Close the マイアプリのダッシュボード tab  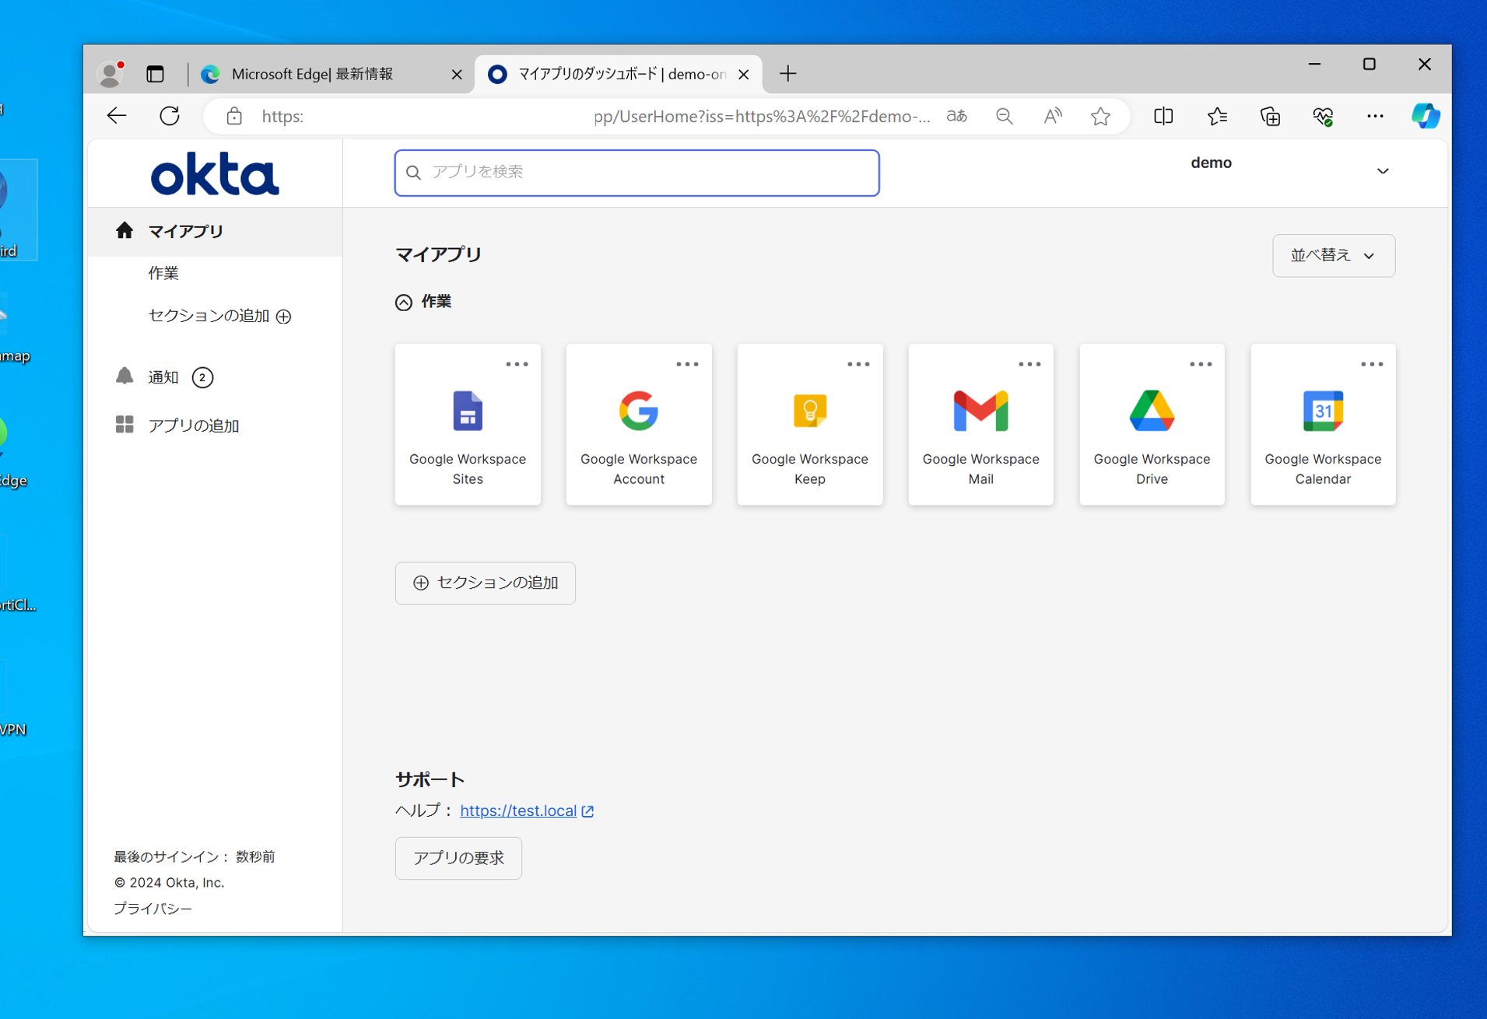(744, 74)
